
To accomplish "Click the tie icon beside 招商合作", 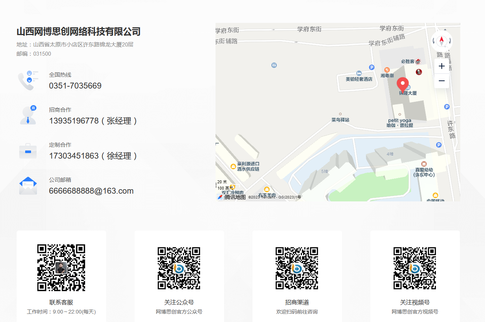I will tap(28, 115).
